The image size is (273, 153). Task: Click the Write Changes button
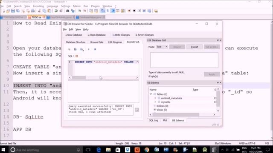[x=121, y=35]
